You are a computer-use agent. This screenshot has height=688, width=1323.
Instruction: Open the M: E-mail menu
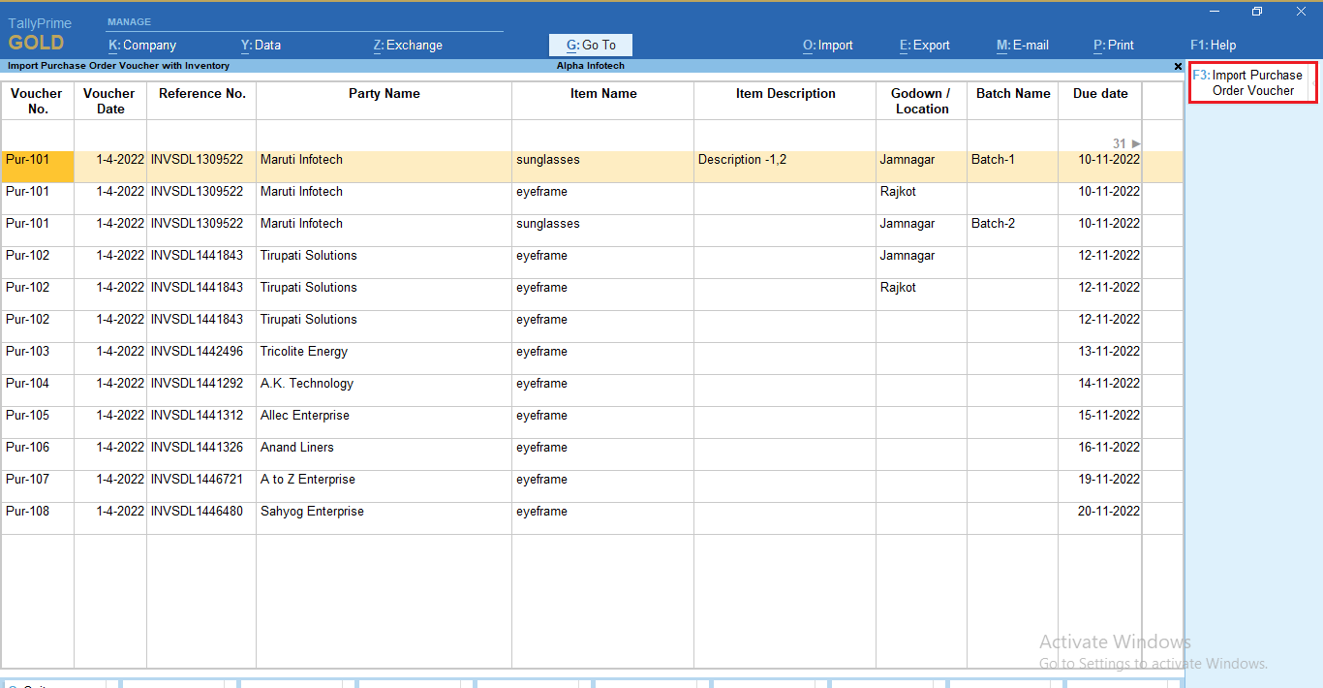1023,45
